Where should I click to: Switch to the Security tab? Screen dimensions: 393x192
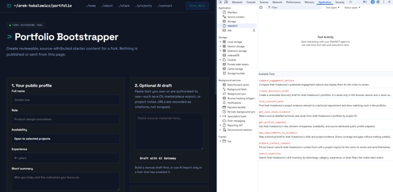click(340, 2)
